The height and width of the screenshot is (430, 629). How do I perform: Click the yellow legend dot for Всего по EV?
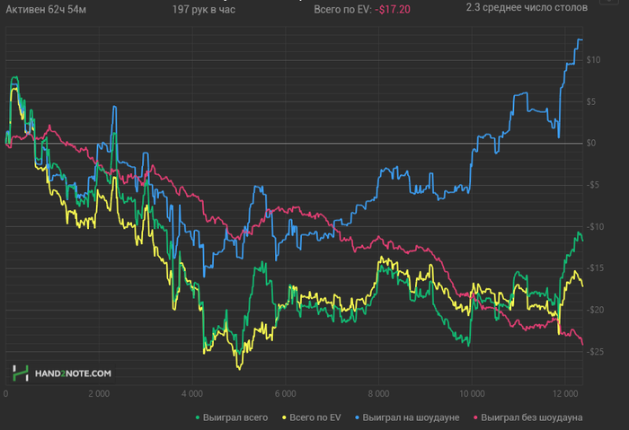285,417
